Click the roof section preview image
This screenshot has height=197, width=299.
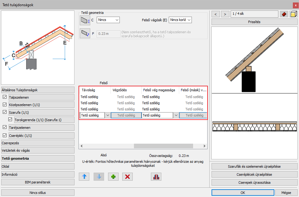click(x=254, y=60)
